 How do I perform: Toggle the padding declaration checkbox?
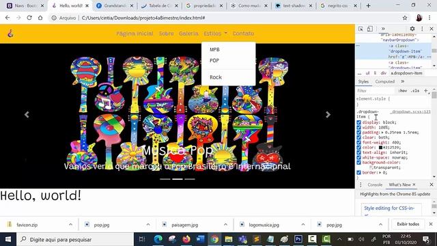(x=358, y=133)
